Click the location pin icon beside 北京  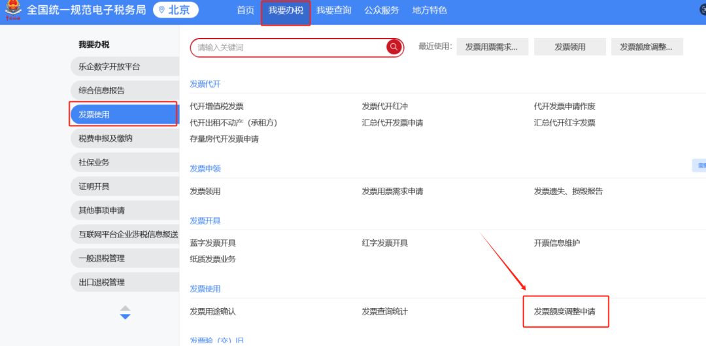[161, 10]
